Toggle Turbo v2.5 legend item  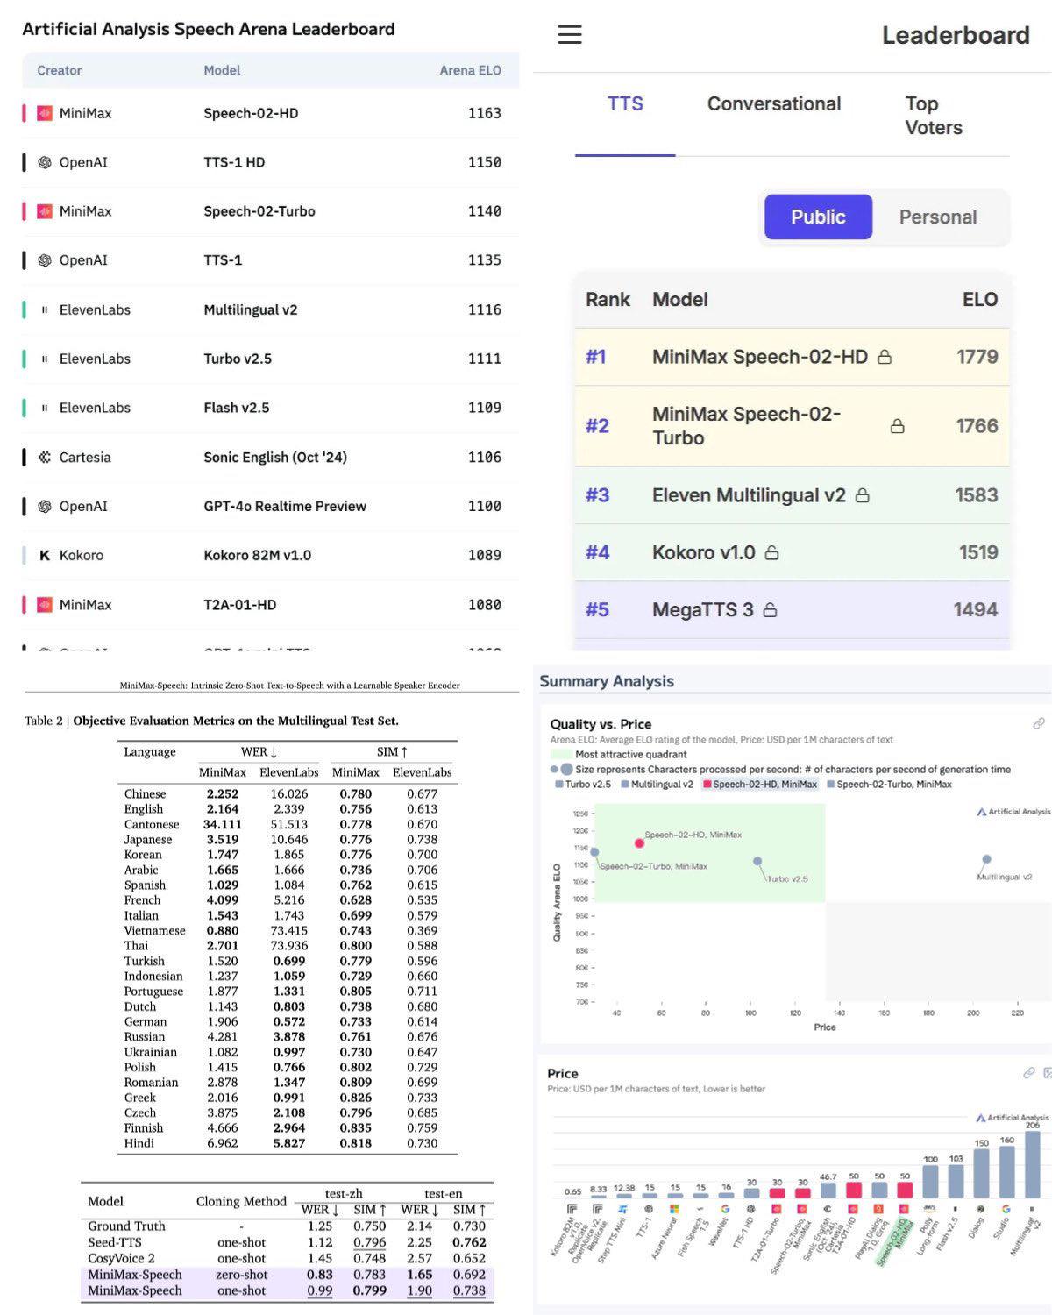click(583, 785)
